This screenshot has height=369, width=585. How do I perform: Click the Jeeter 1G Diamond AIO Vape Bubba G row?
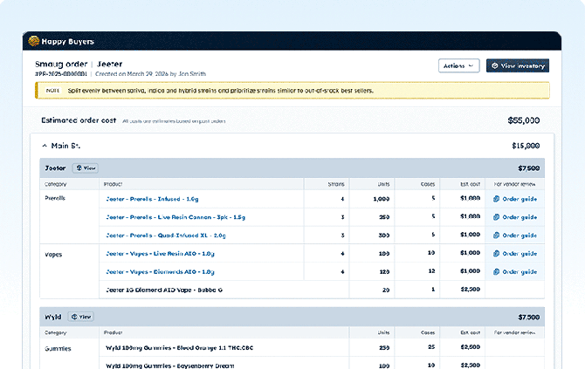(292, 290)
